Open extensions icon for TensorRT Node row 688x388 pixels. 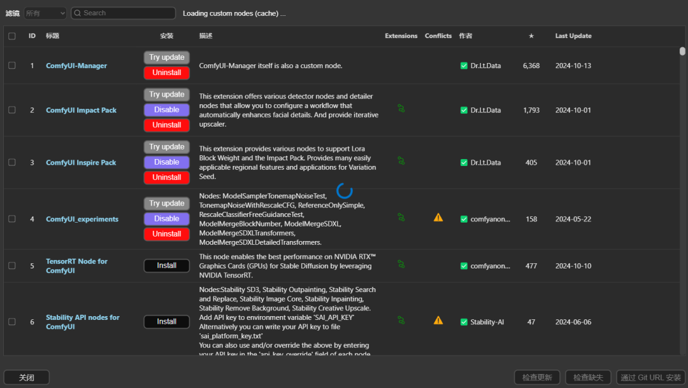(401, 264)
